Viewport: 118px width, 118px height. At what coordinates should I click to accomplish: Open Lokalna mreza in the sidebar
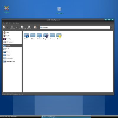(12, 61)
